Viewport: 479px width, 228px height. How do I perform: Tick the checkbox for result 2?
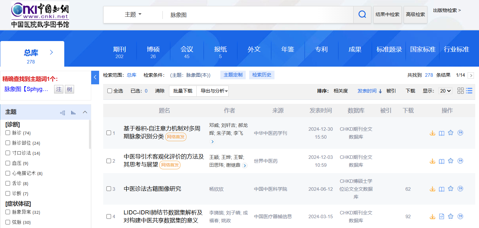coord(109,161)
